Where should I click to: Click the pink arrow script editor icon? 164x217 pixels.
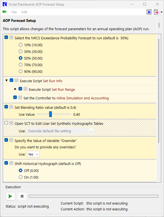(157, 12)
